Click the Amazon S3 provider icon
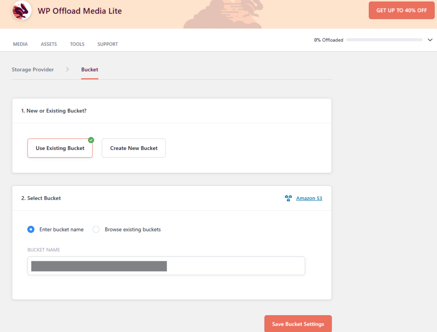 pyautogui.click(x=288, y=198)
